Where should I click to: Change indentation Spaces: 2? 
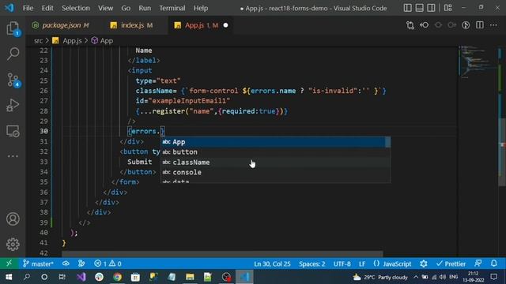(312, 263)
